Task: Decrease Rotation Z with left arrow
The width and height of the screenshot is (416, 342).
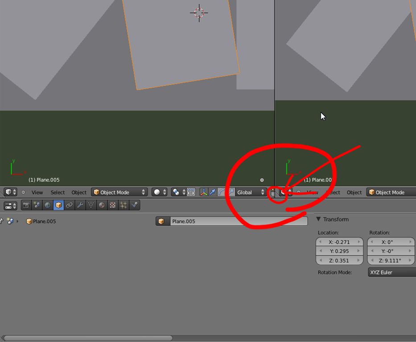Action: [x=372, y=261]
